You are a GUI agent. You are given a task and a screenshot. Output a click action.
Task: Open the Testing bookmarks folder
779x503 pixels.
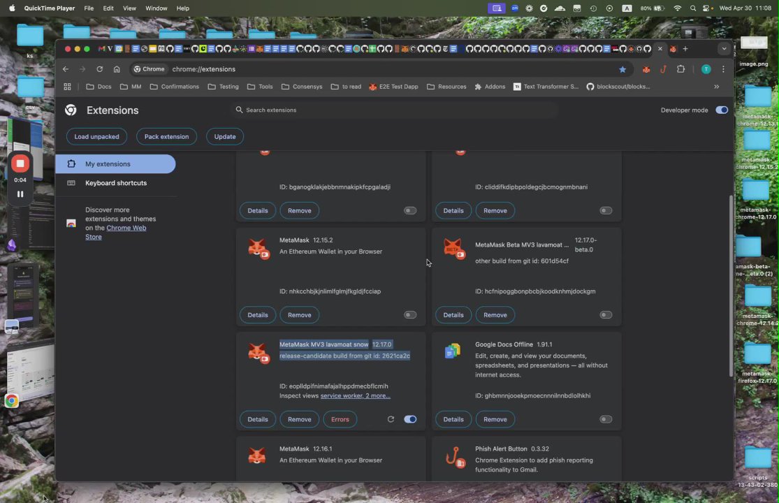(223, 87)
